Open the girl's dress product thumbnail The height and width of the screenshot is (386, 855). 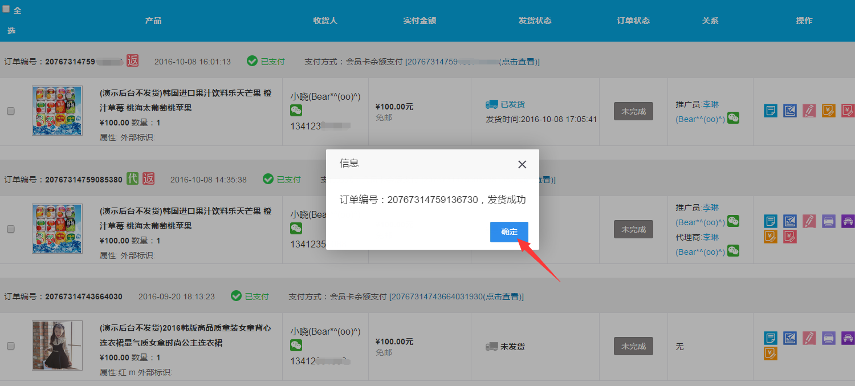[57, 346]
